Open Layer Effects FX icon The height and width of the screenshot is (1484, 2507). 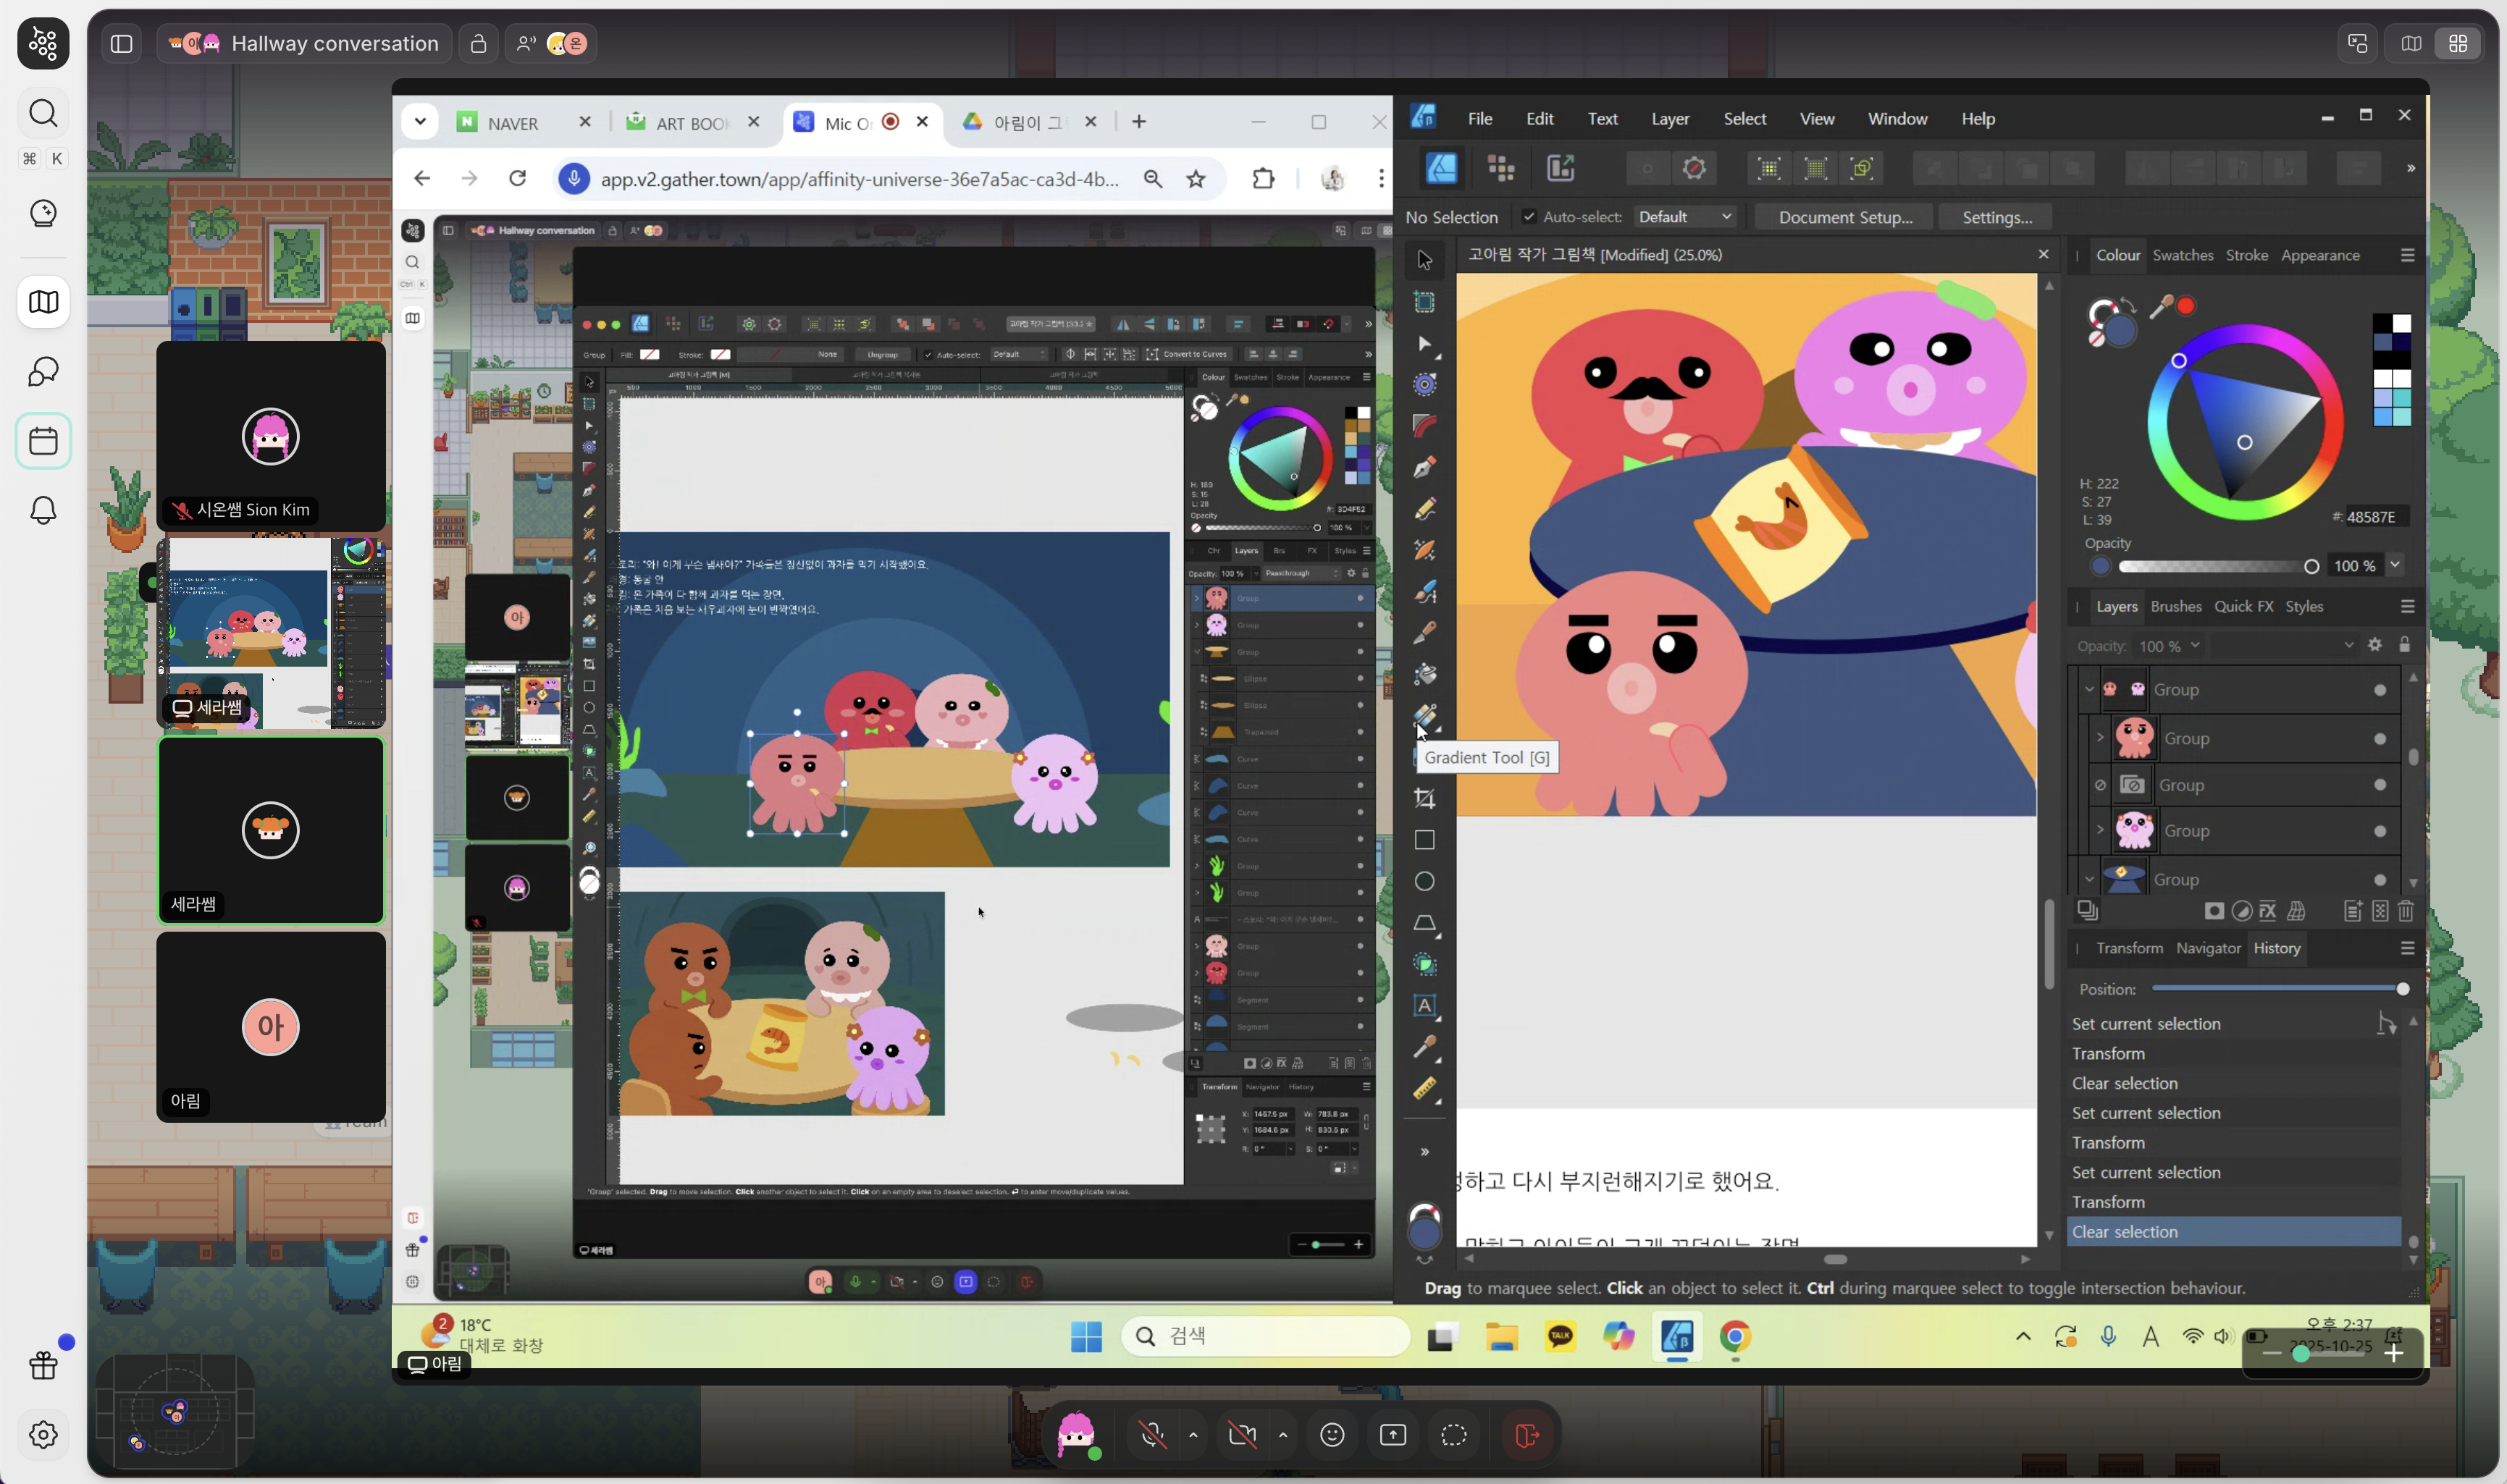coord(2268,911)
